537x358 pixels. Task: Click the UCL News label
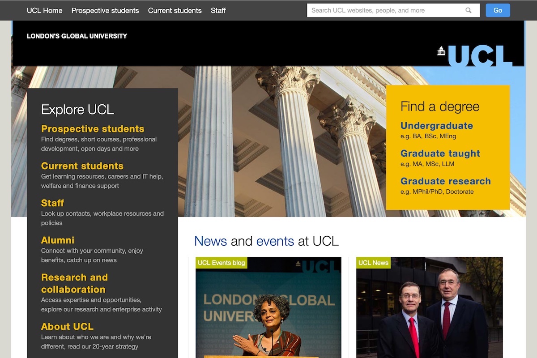point(373,263)
